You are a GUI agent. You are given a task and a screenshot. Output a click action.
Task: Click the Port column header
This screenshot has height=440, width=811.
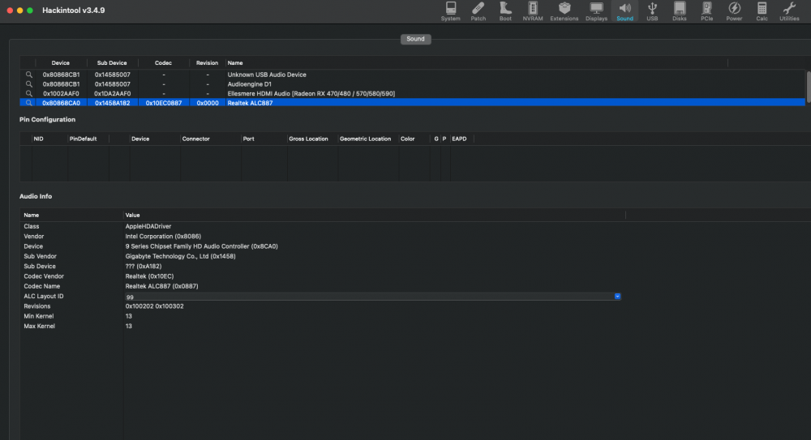click(x=248, y=139)
